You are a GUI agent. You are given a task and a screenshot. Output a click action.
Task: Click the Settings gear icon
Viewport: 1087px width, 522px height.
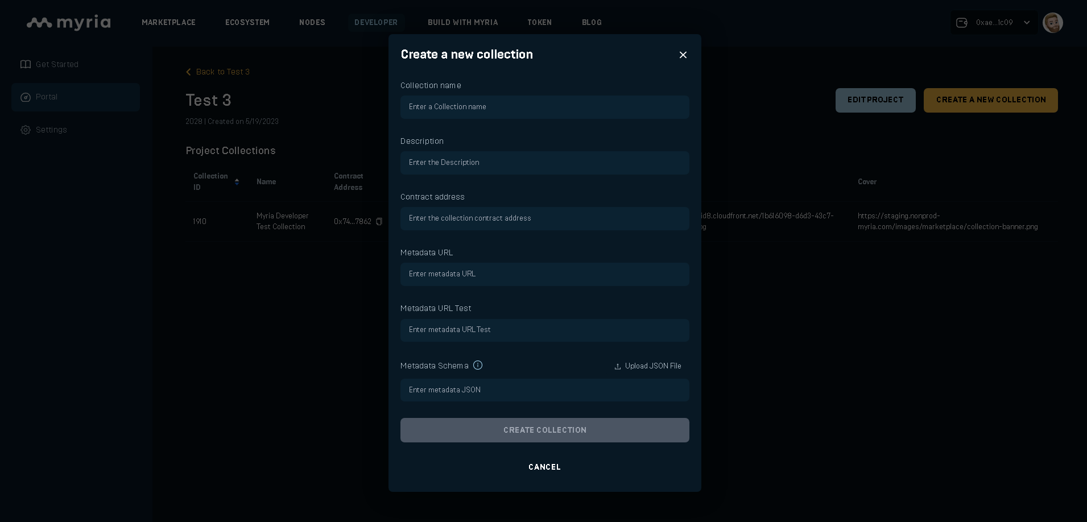(26, 130)
